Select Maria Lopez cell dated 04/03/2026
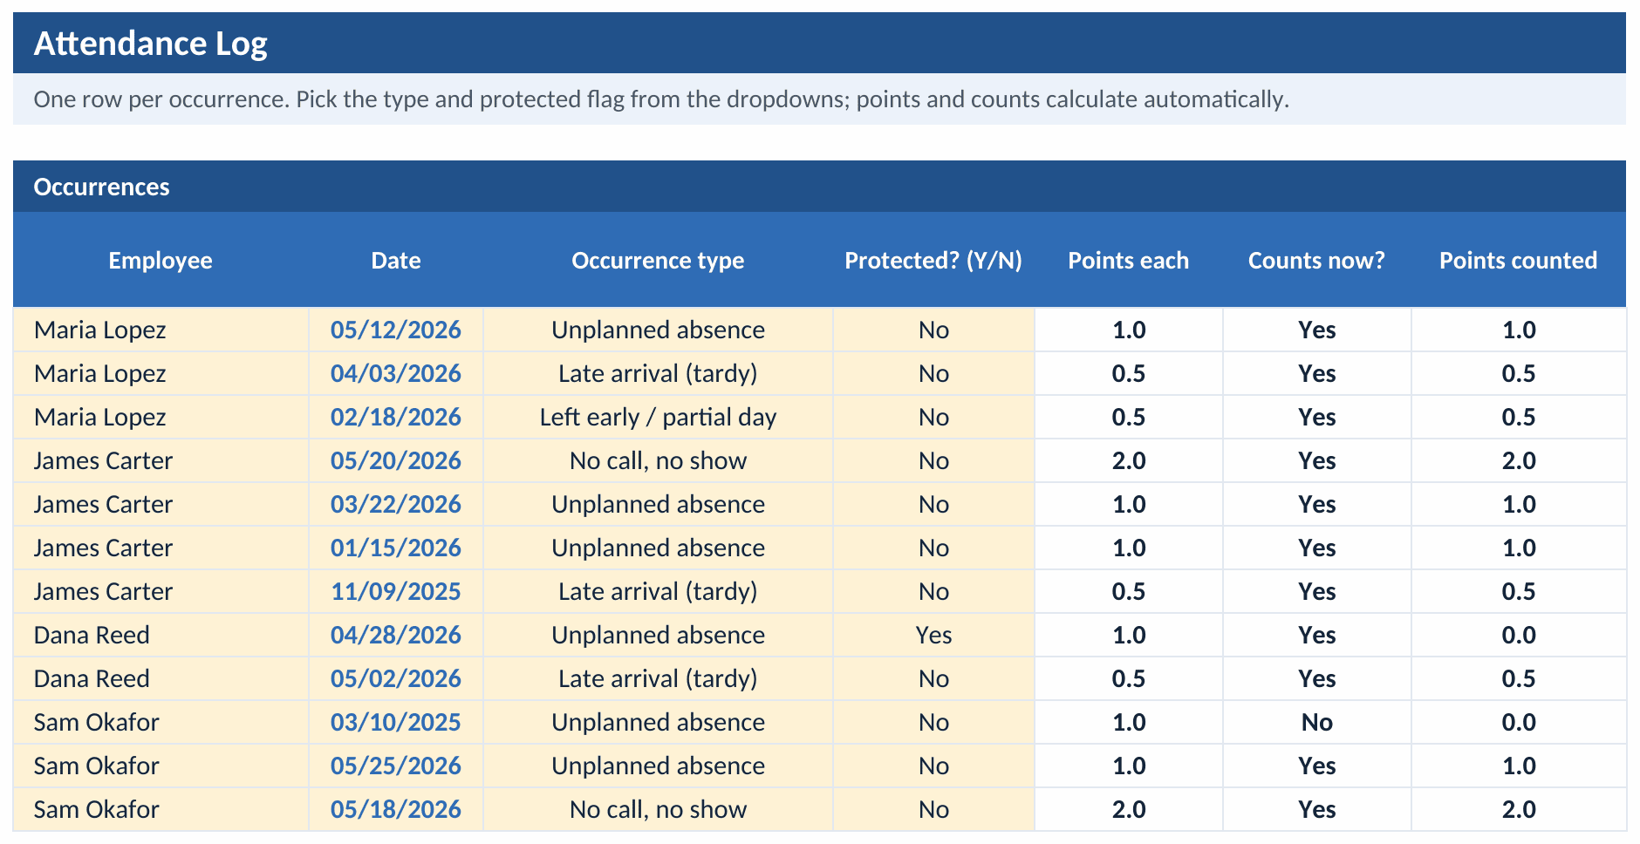Viewport: 1640px width, 844px height. (161, 373)
